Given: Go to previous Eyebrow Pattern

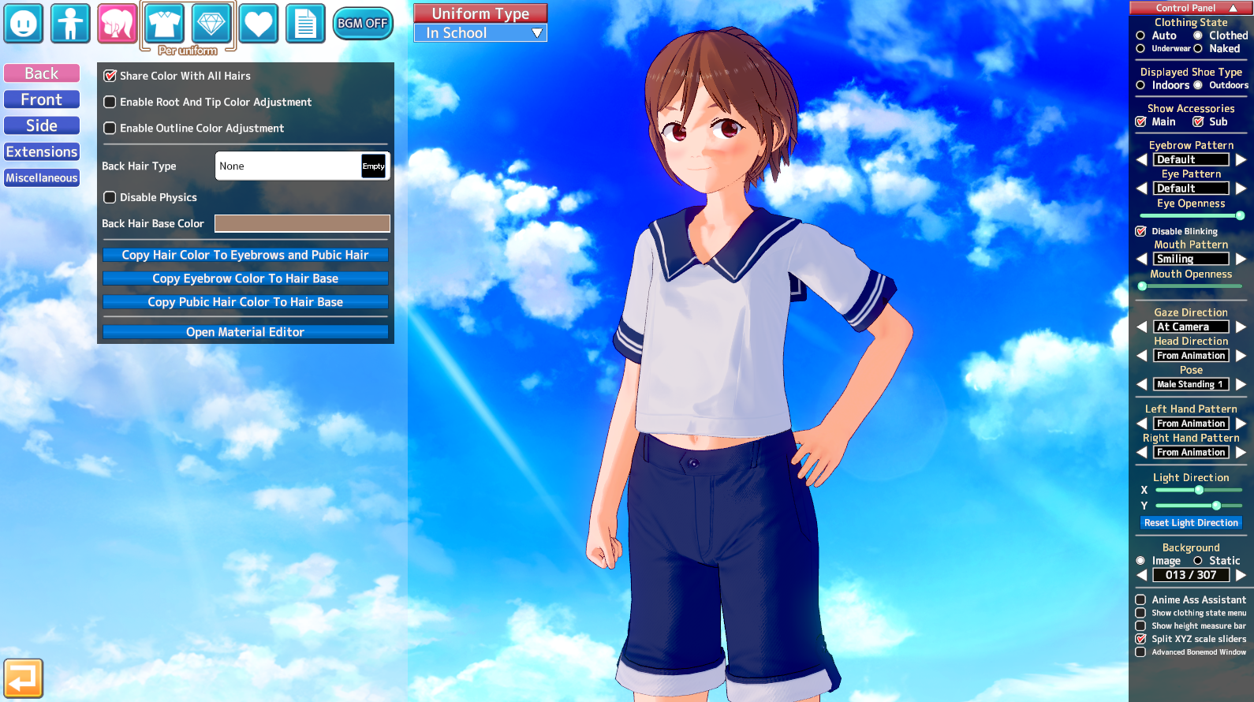Looking at the screenshot, I should [1141, 159].
